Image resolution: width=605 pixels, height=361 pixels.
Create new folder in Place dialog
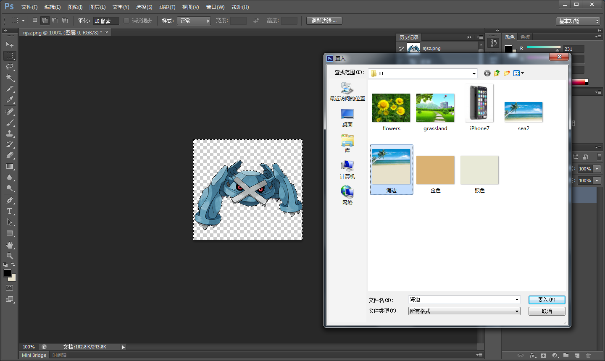[x=507, y=73]
